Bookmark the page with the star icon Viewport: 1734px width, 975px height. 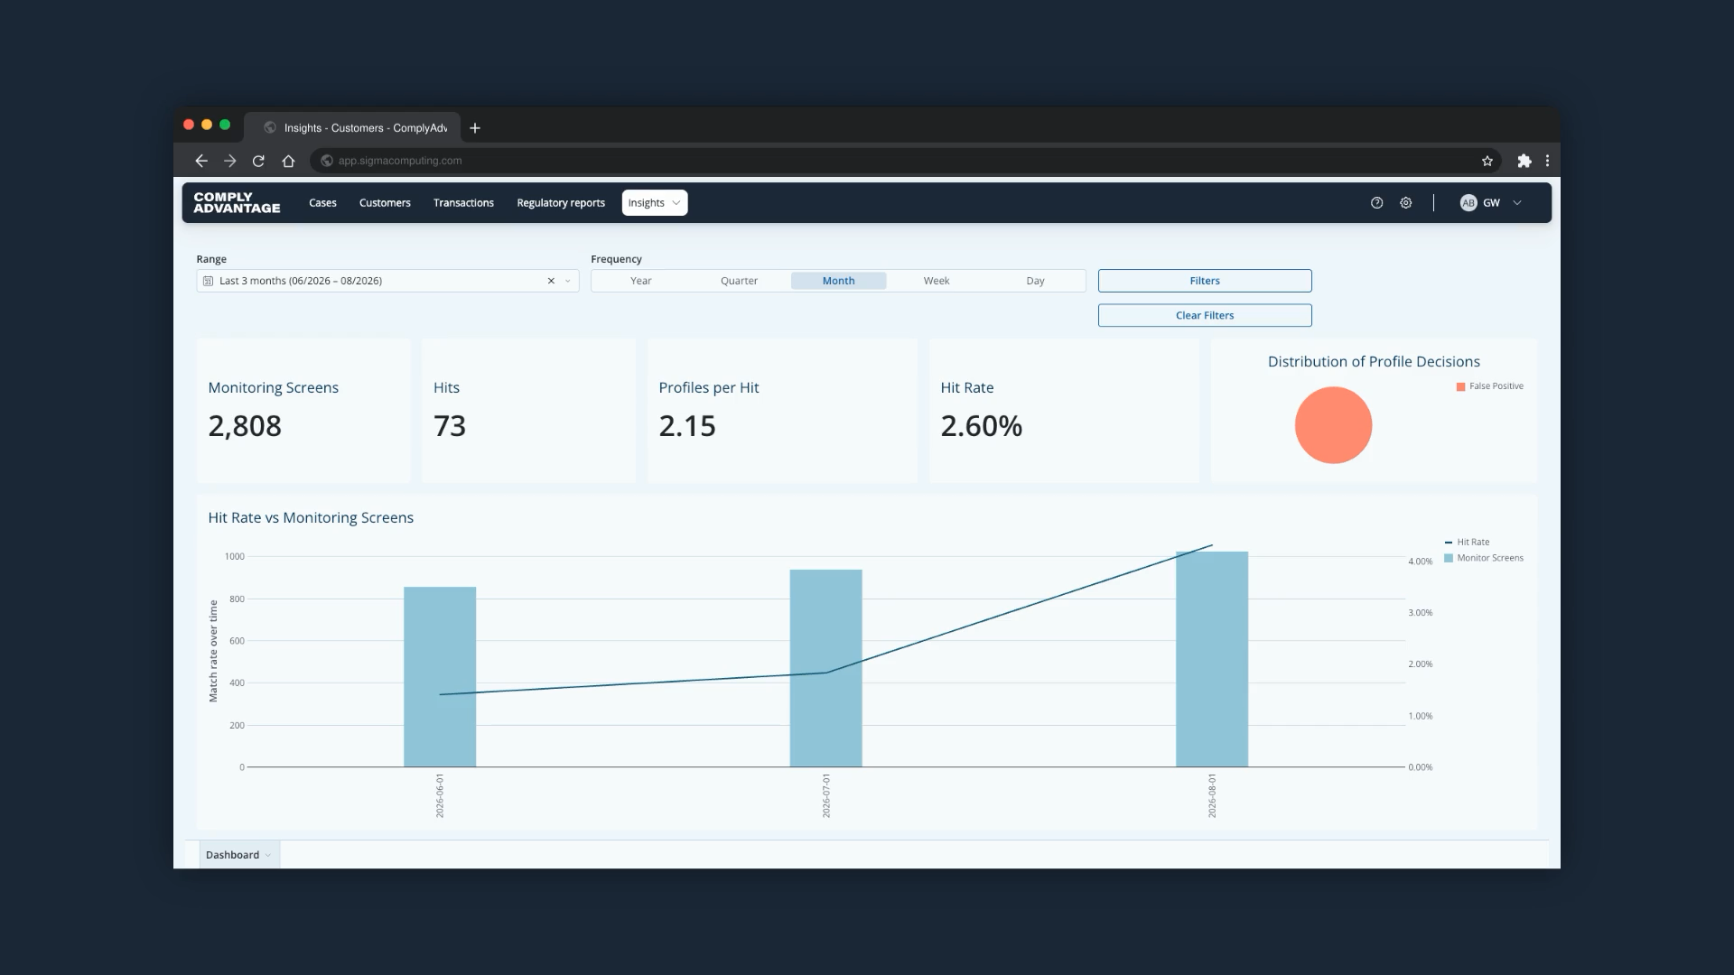(1487, 161)
